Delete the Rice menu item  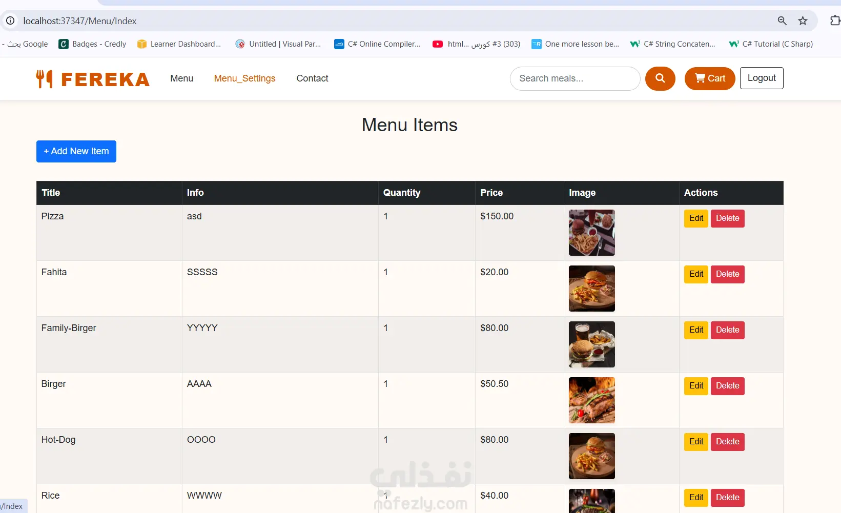(728, 498)
